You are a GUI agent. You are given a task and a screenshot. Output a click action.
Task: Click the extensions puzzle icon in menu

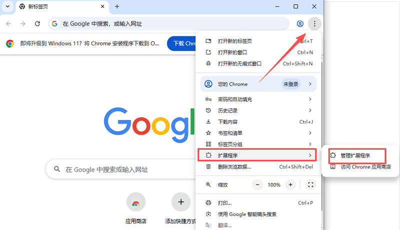point(208,155)
